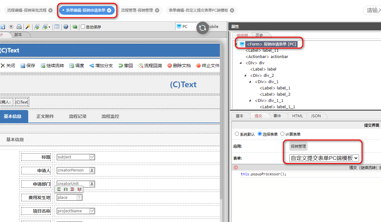Image resolution: width=381 pixels, height=222 pixels.
Task: Click the 增加分支 actionbar button
Action: [x=101, y=66]
